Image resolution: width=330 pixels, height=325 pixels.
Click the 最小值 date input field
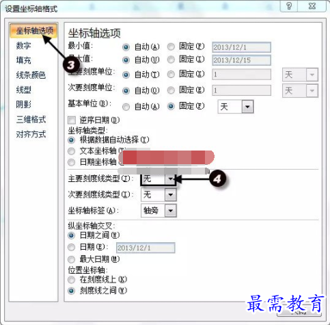[x=241, y=47]
